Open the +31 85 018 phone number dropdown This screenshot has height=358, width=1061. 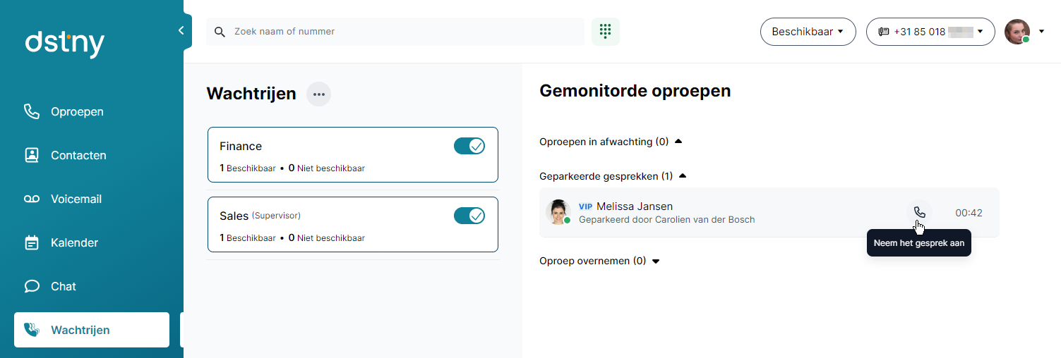click(x=930, y=32)
